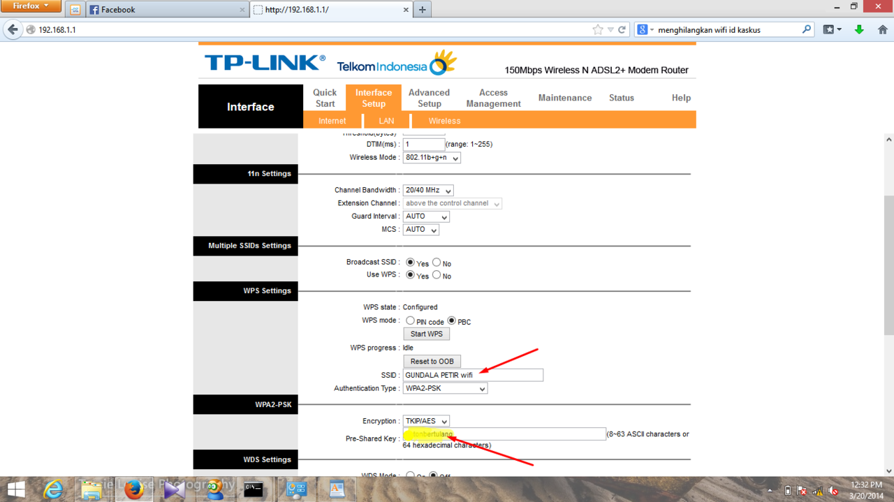Open Visual Studio from taskbar

click(x=174, y=489)
